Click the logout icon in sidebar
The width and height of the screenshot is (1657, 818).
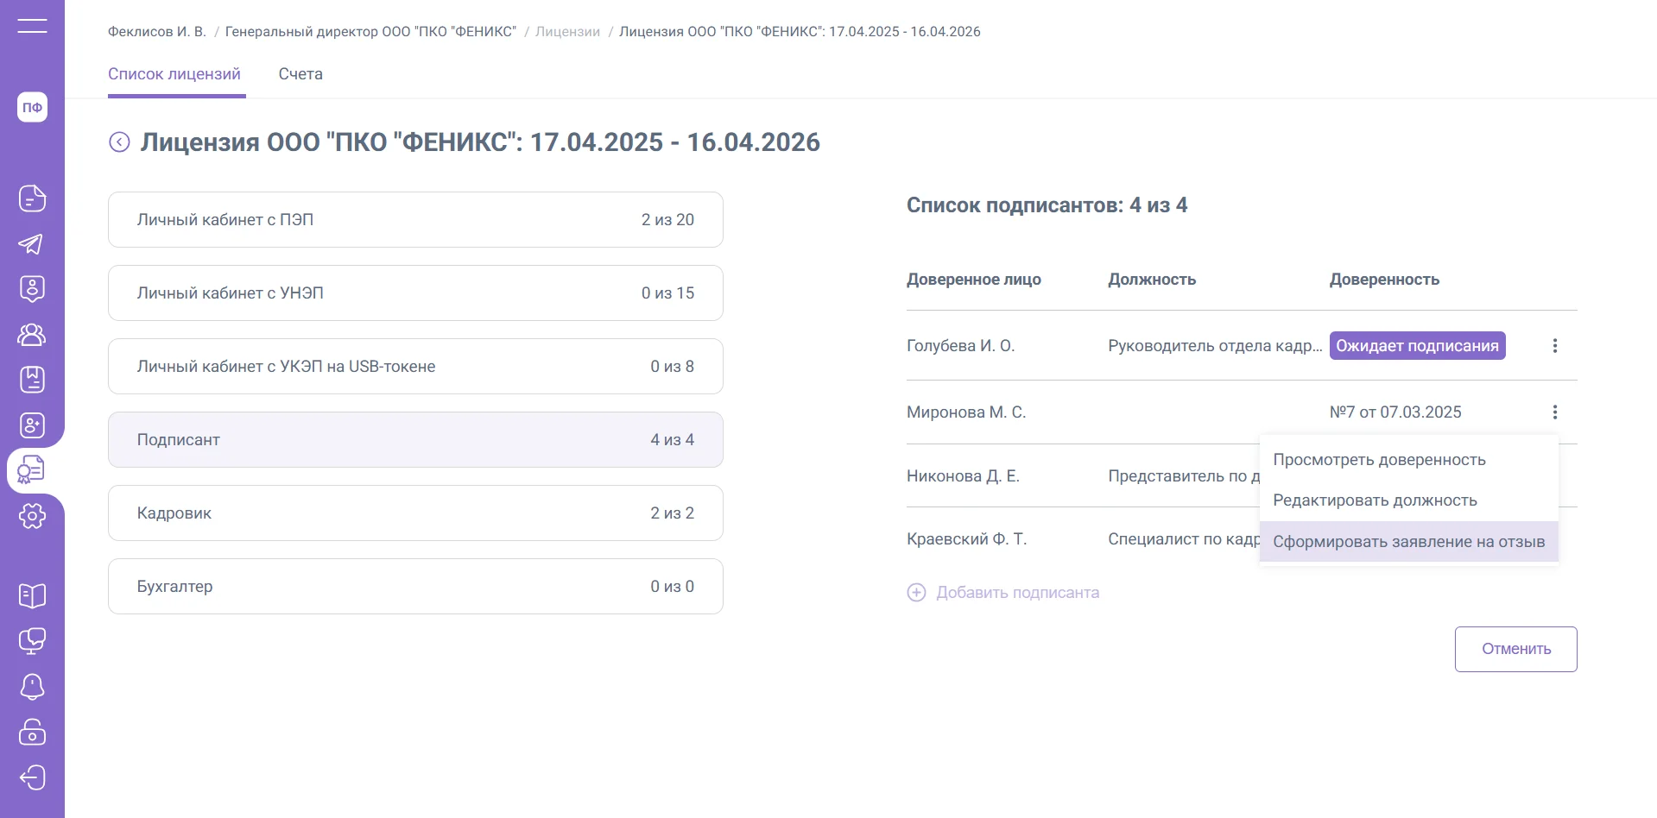click(x=32, y=777)
